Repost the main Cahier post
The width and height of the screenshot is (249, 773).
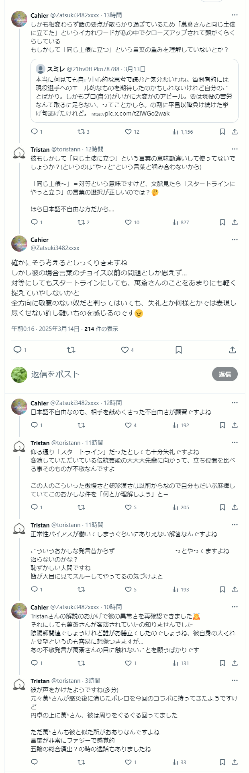[71, 350]
